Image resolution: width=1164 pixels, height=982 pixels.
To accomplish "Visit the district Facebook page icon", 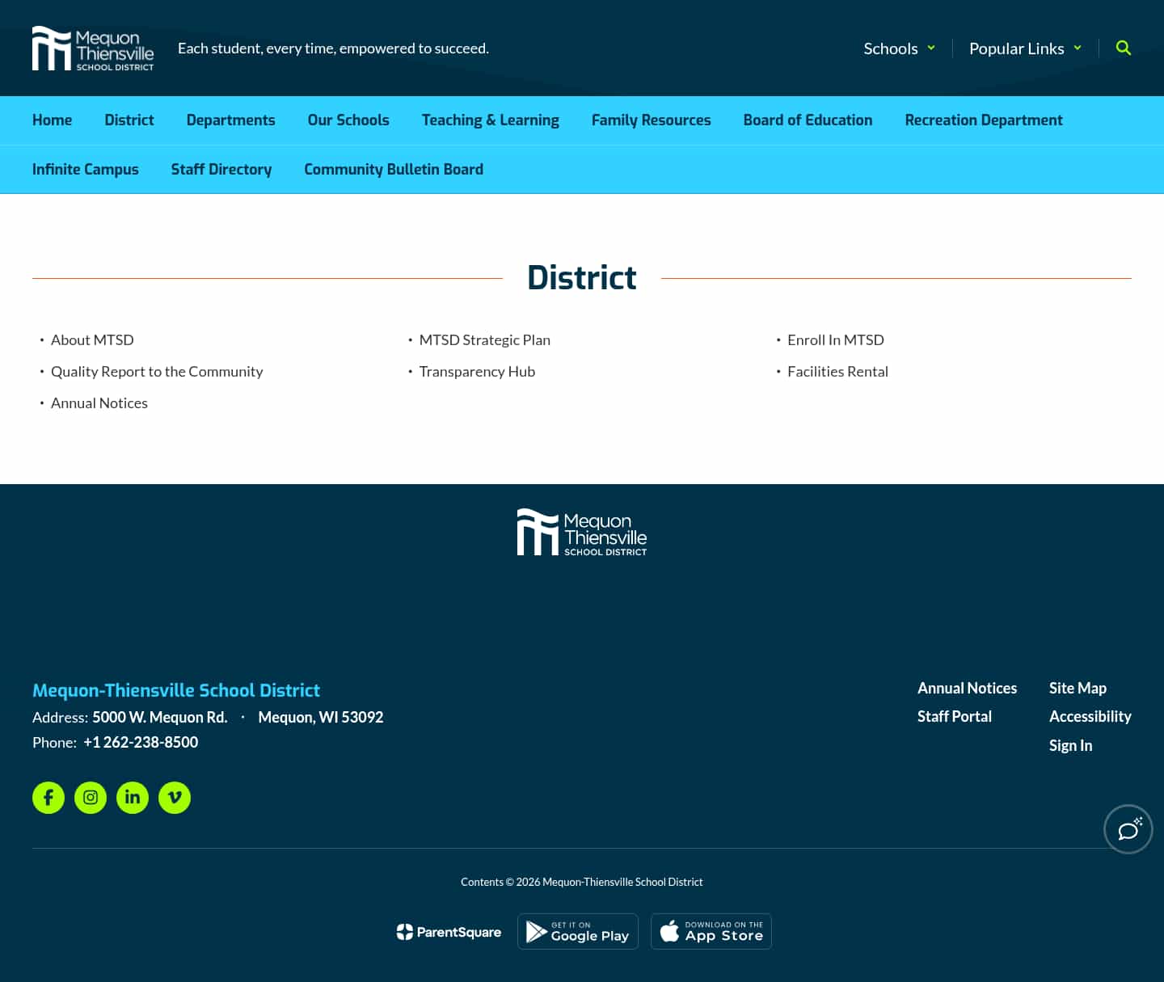I will coord(48,798).
